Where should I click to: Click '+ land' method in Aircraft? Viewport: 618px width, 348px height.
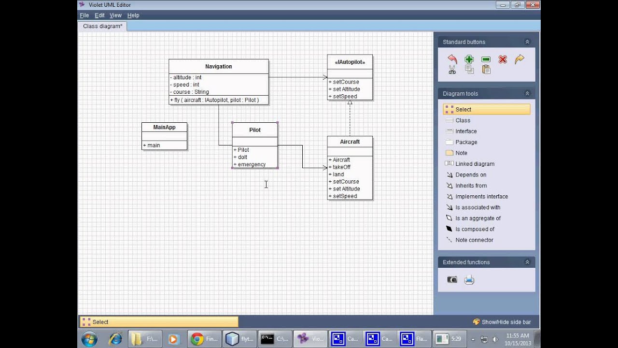337,174
